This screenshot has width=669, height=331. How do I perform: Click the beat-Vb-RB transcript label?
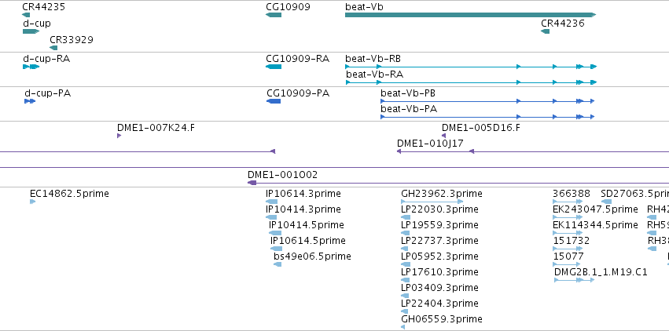[373, 59]
